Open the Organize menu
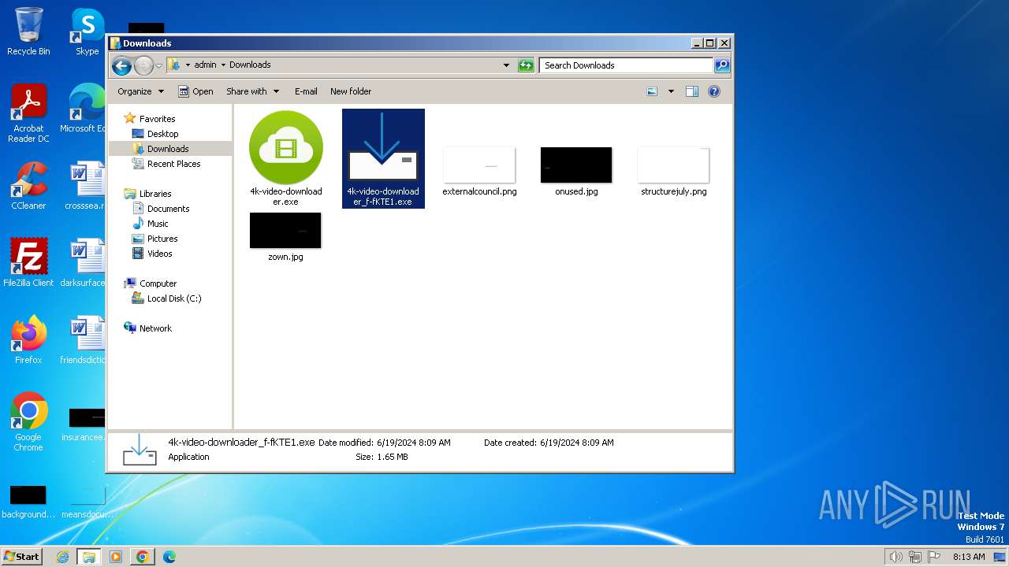This screenshot has width=1009, height=567. [x=140, y=91]
